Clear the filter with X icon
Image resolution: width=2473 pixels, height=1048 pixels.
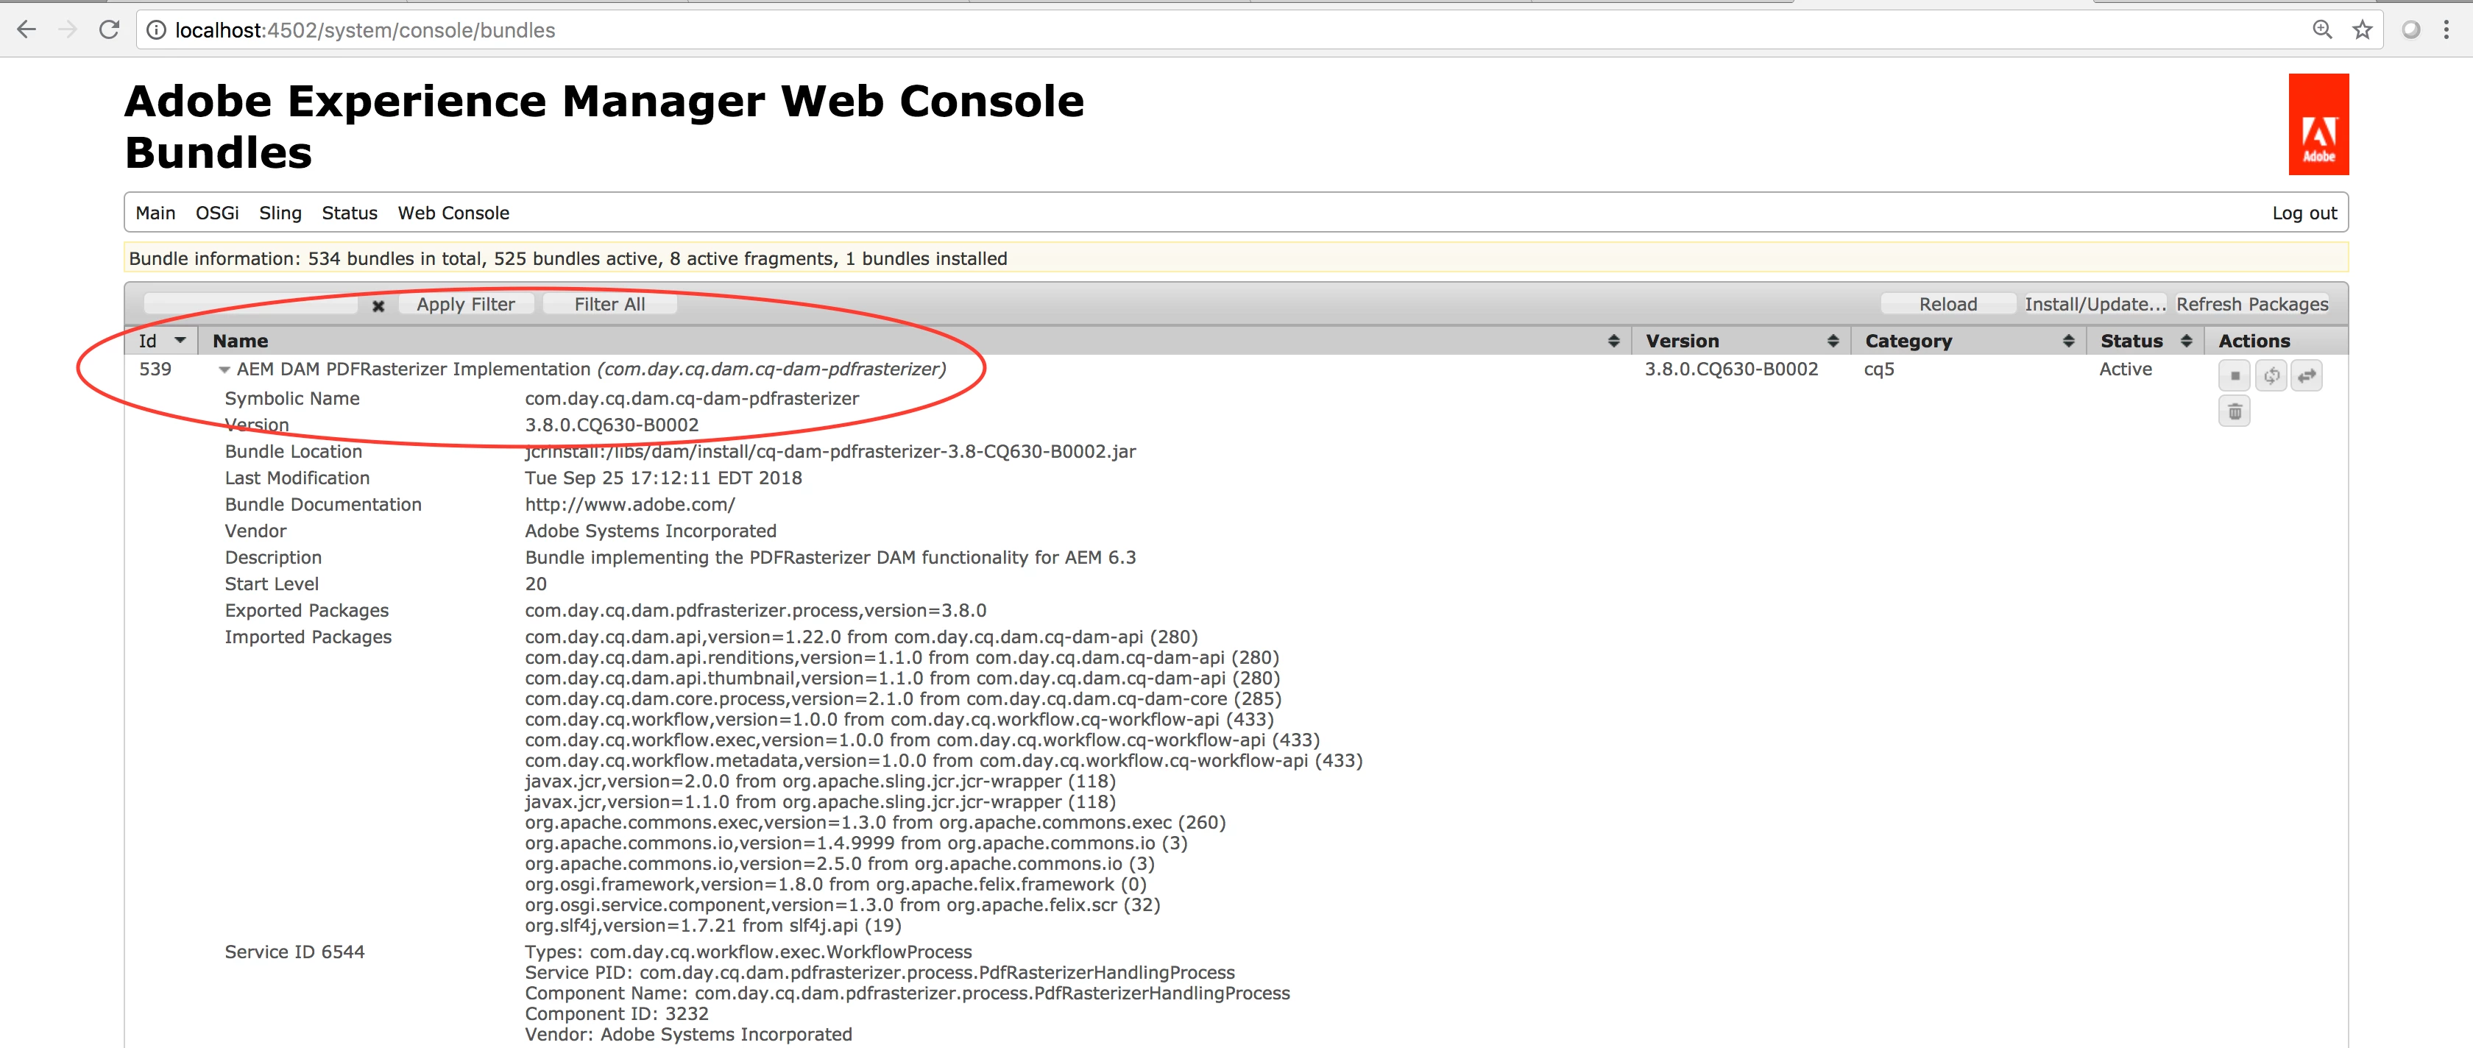click(x=378, y=305)
